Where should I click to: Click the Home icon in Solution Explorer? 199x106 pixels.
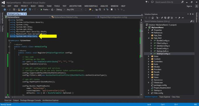153,18
